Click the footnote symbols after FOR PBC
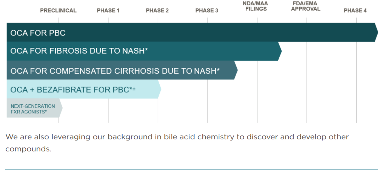Screen dimensions: 382x174 click(x=132, y=89)
